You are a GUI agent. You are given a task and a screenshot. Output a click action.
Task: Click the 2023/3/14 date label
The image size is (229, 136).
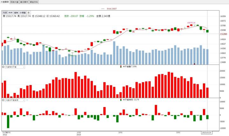(x=207, y=132)
